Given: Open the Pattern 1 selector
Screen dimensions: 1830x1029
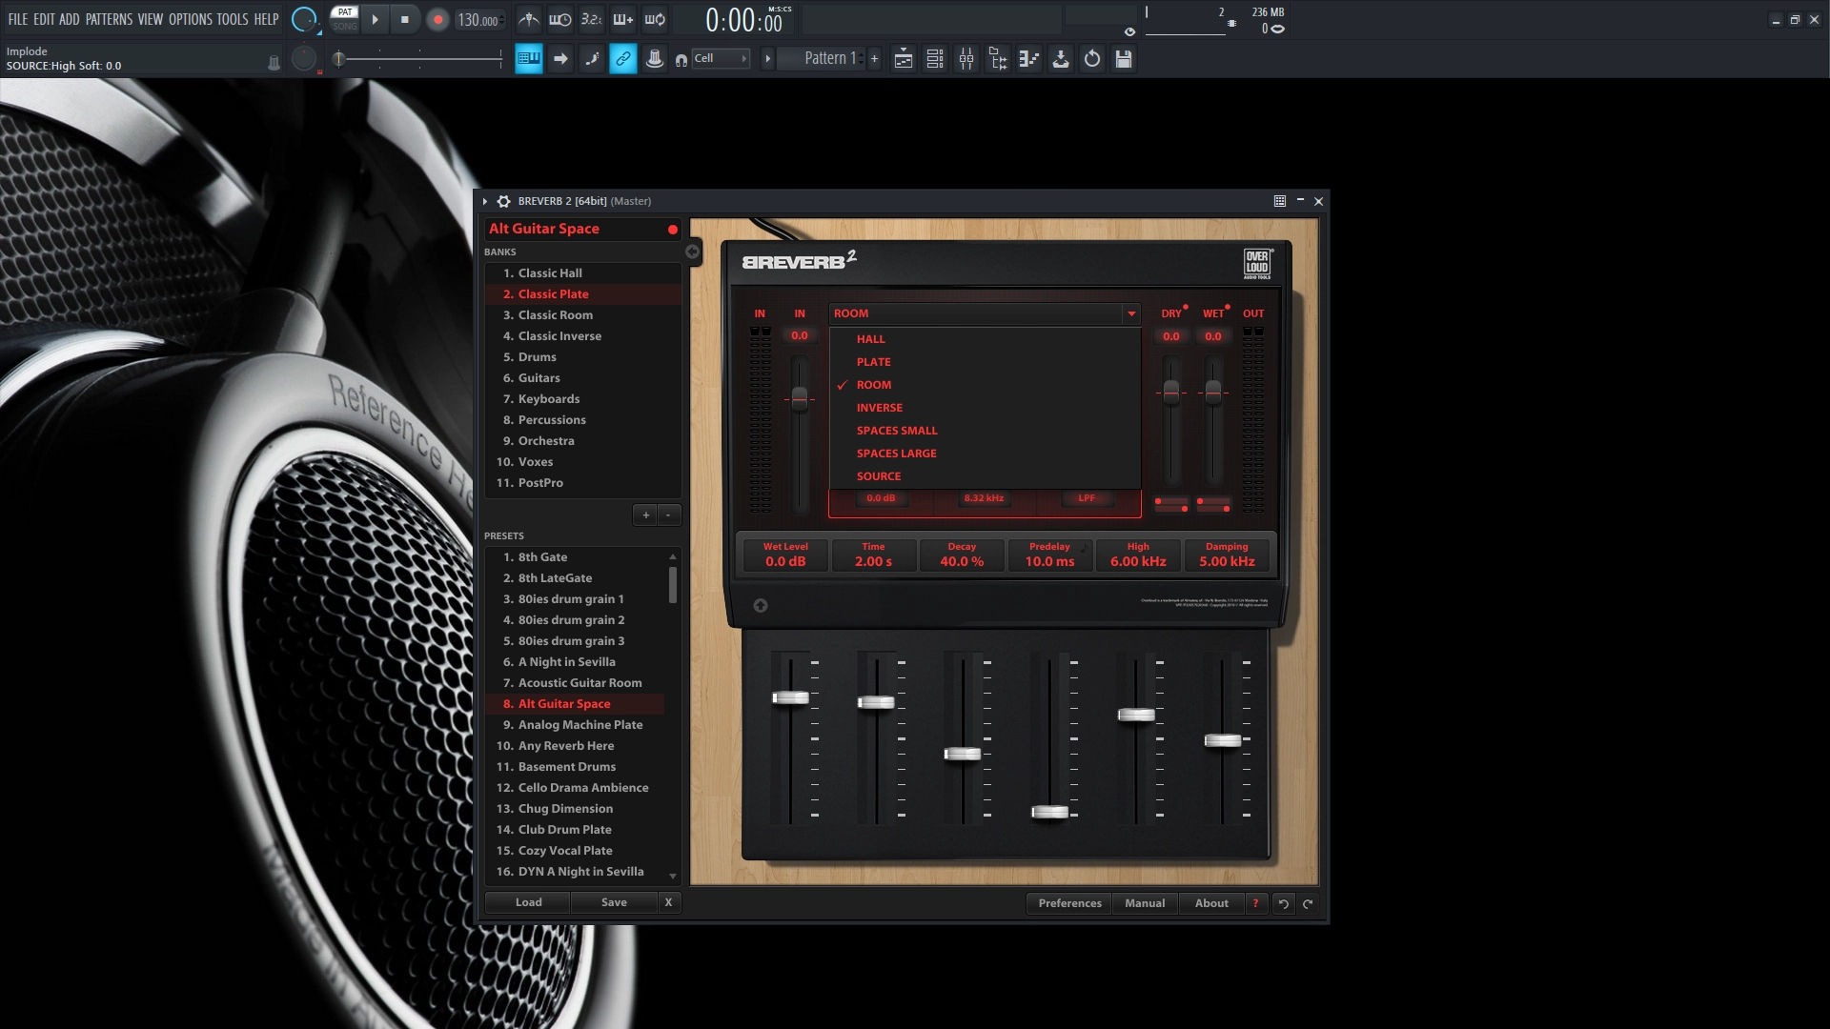Looking at the screenshot, I should click(822, 59).
